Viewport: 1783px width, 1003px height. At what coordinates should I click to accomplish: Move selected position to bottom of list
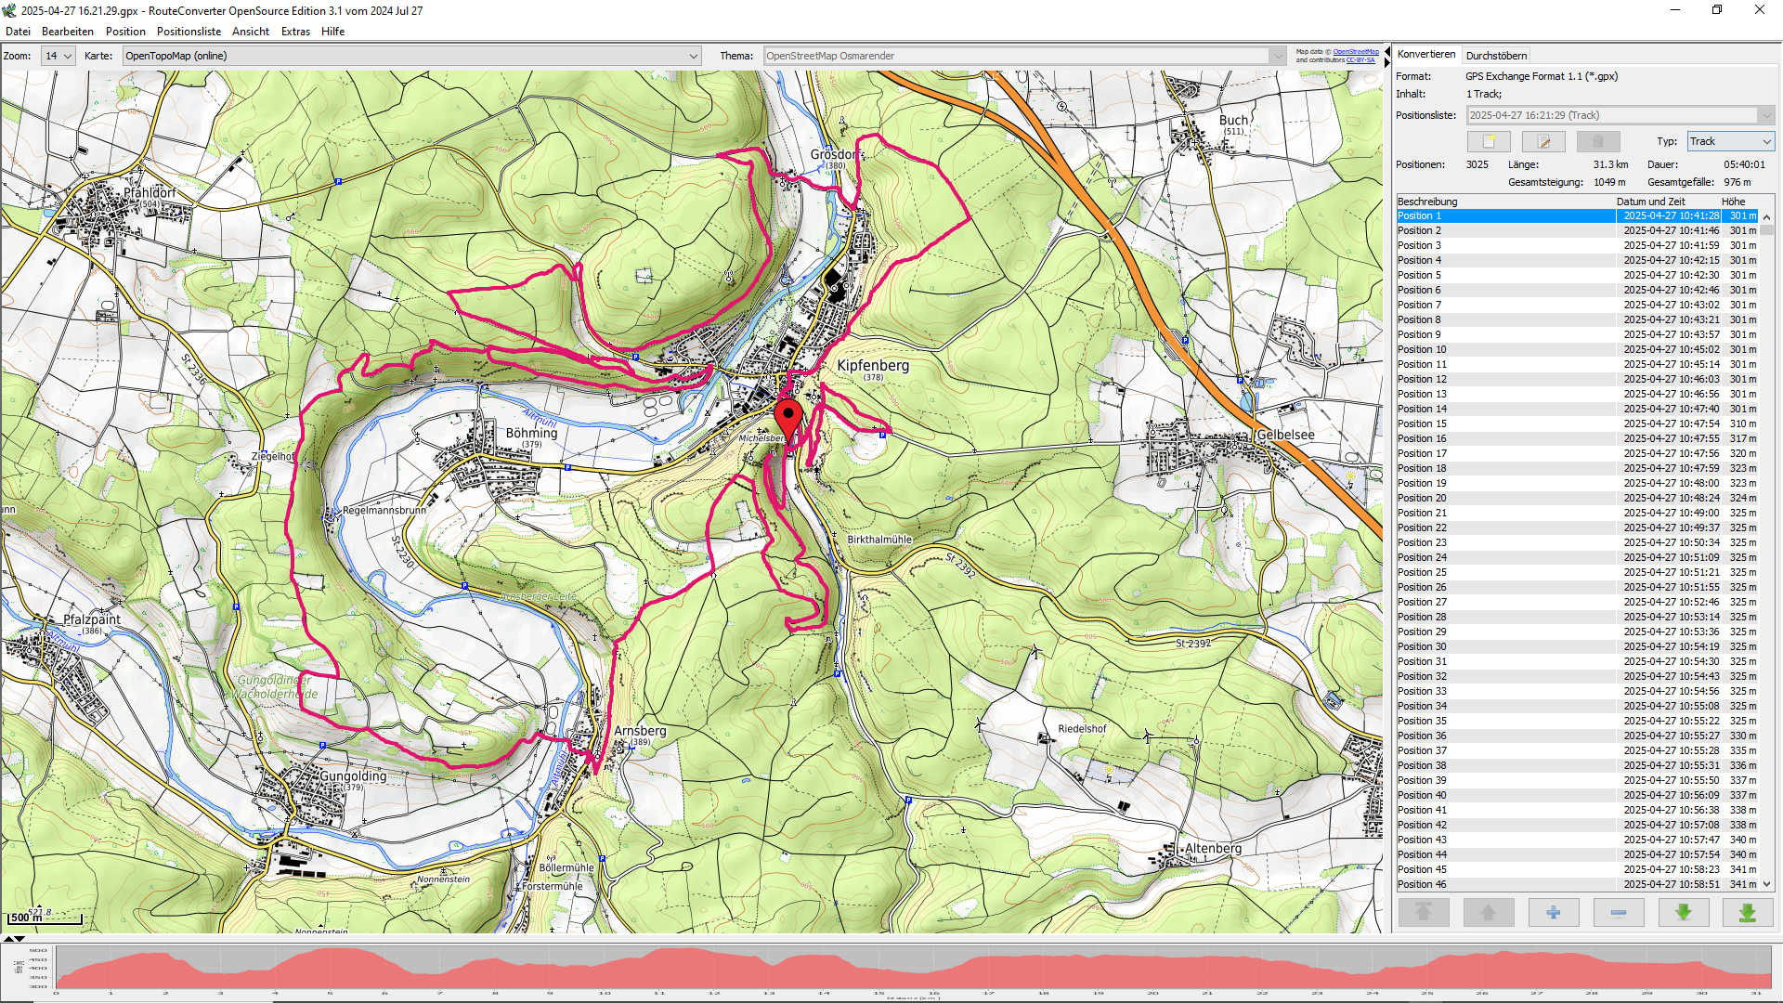1748,913
